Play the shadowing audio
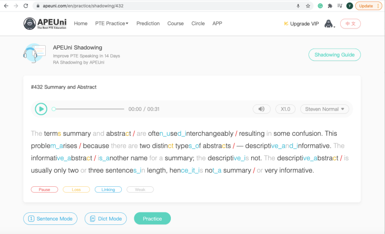Screen dimensions: 385x234 point(41,109)
